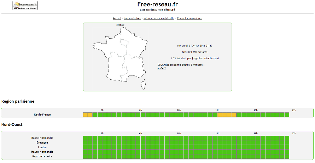Click the 22h label in Région parisienne timeline
Image resolution: width=315 pixels, height=163 pixels.
pyautogui.click(x=294, y=110)
